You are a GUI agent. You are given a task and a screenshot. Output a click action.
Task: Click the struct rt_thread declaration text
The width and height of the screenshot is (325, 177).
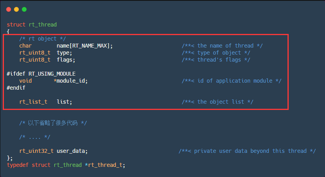click(x=32, y=25)
